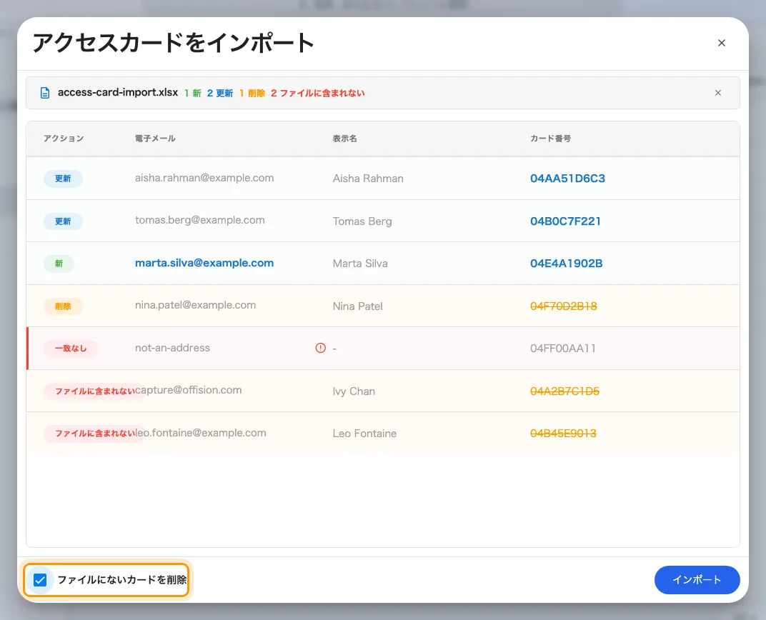766x620 pixels.
Task: Click the spreadsheet file icon
Action: click(x=45, y=93)
